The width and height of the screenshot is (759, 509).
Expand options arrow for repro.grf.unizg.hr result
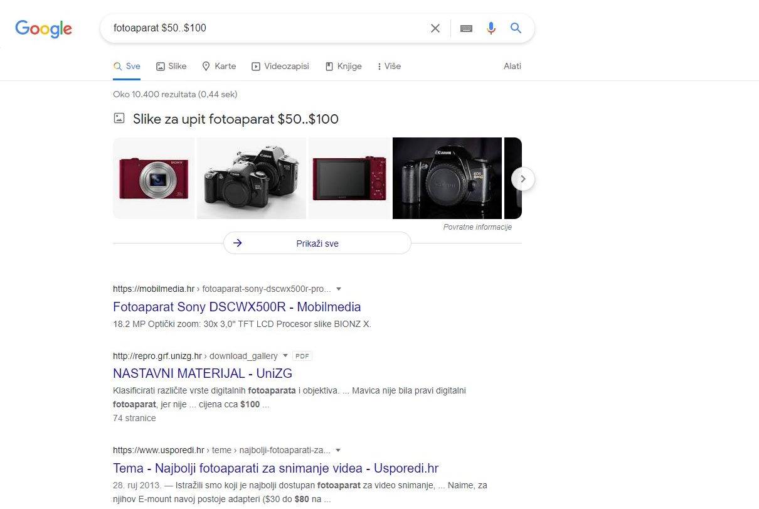pos(285,356)
